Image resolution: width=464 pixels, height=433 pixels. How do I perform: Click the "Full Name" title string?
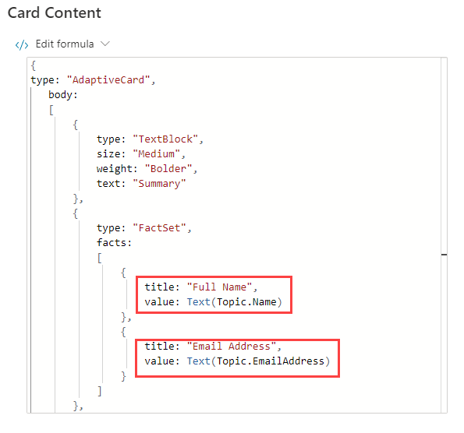pos(219,287)
